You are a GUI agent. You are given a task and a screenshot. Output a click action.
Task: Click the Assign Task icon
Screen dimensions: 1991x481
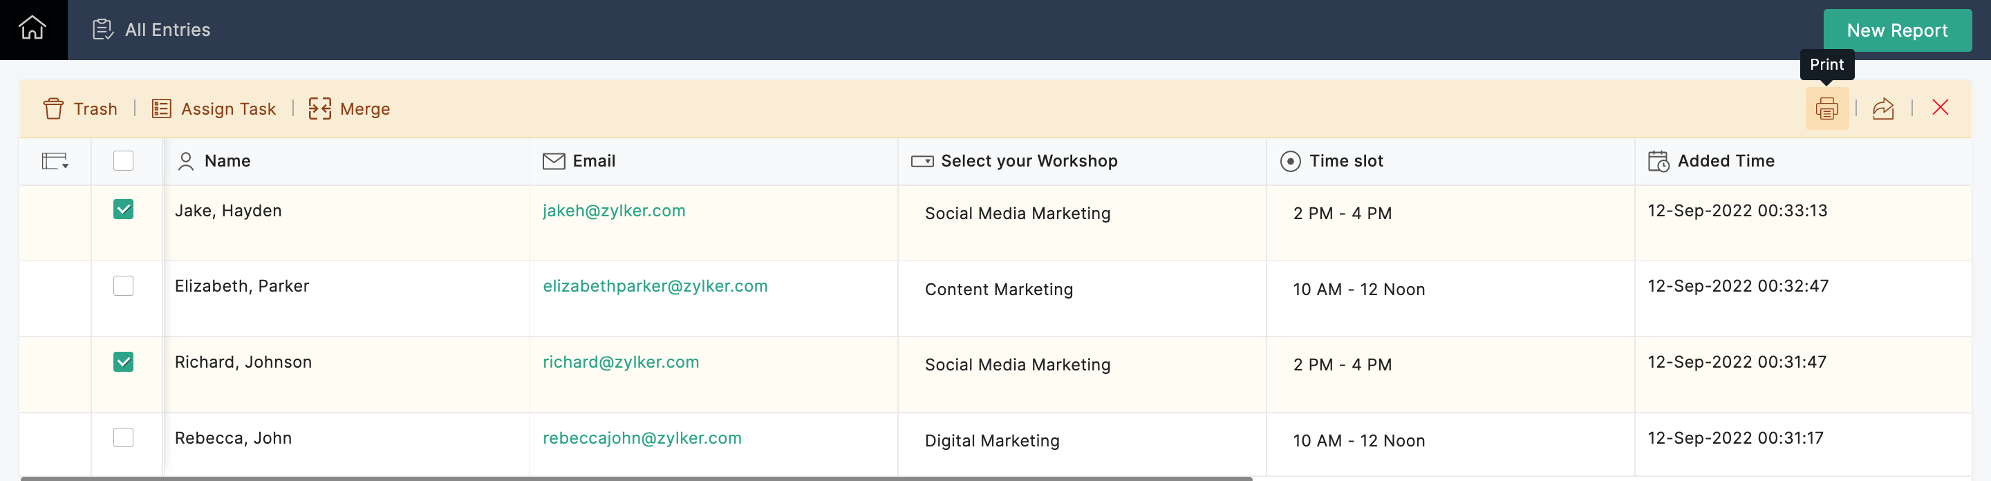tap(162, 109)
